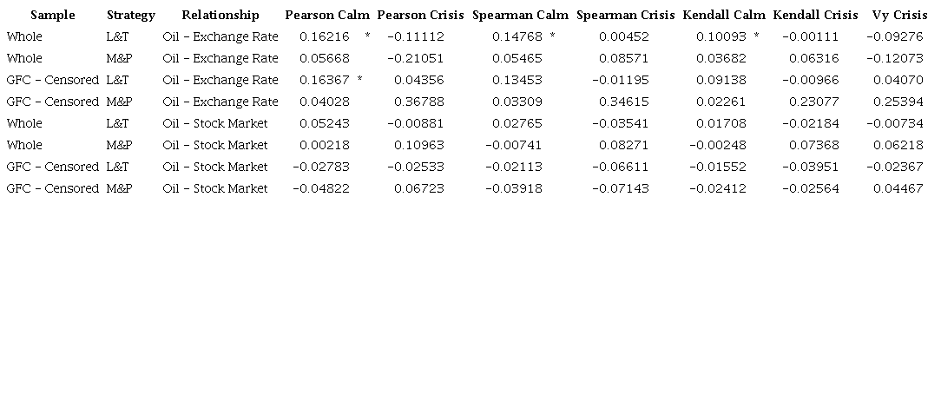
Task: Select the Strategy column header
Action: click(131, 15)
